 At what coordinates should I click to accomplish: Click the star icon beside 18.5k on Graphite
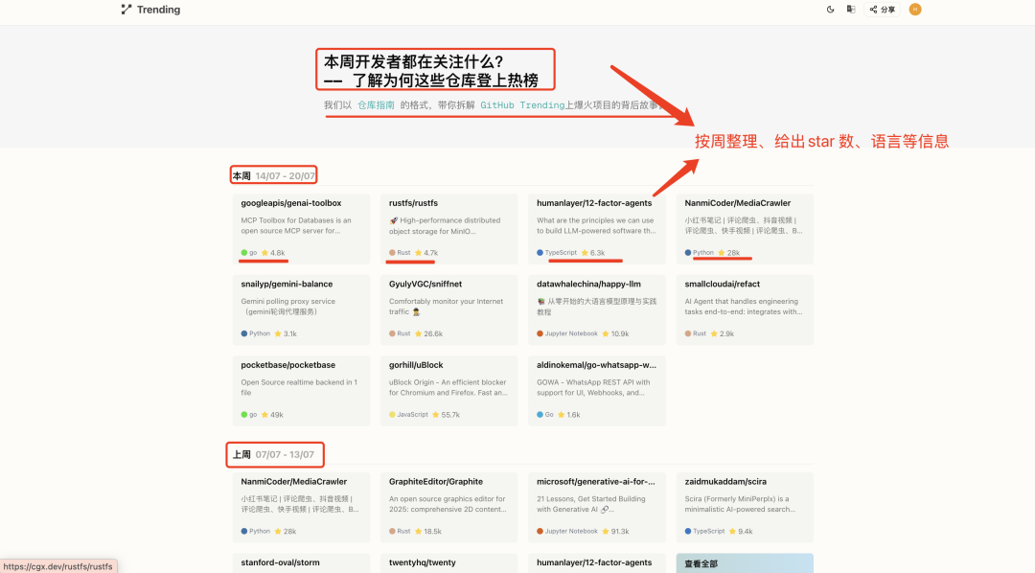[x=418, y=532]
